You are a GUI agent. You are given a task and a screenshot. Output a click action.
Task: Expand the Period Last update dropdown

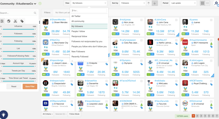(x=183, y=3)
